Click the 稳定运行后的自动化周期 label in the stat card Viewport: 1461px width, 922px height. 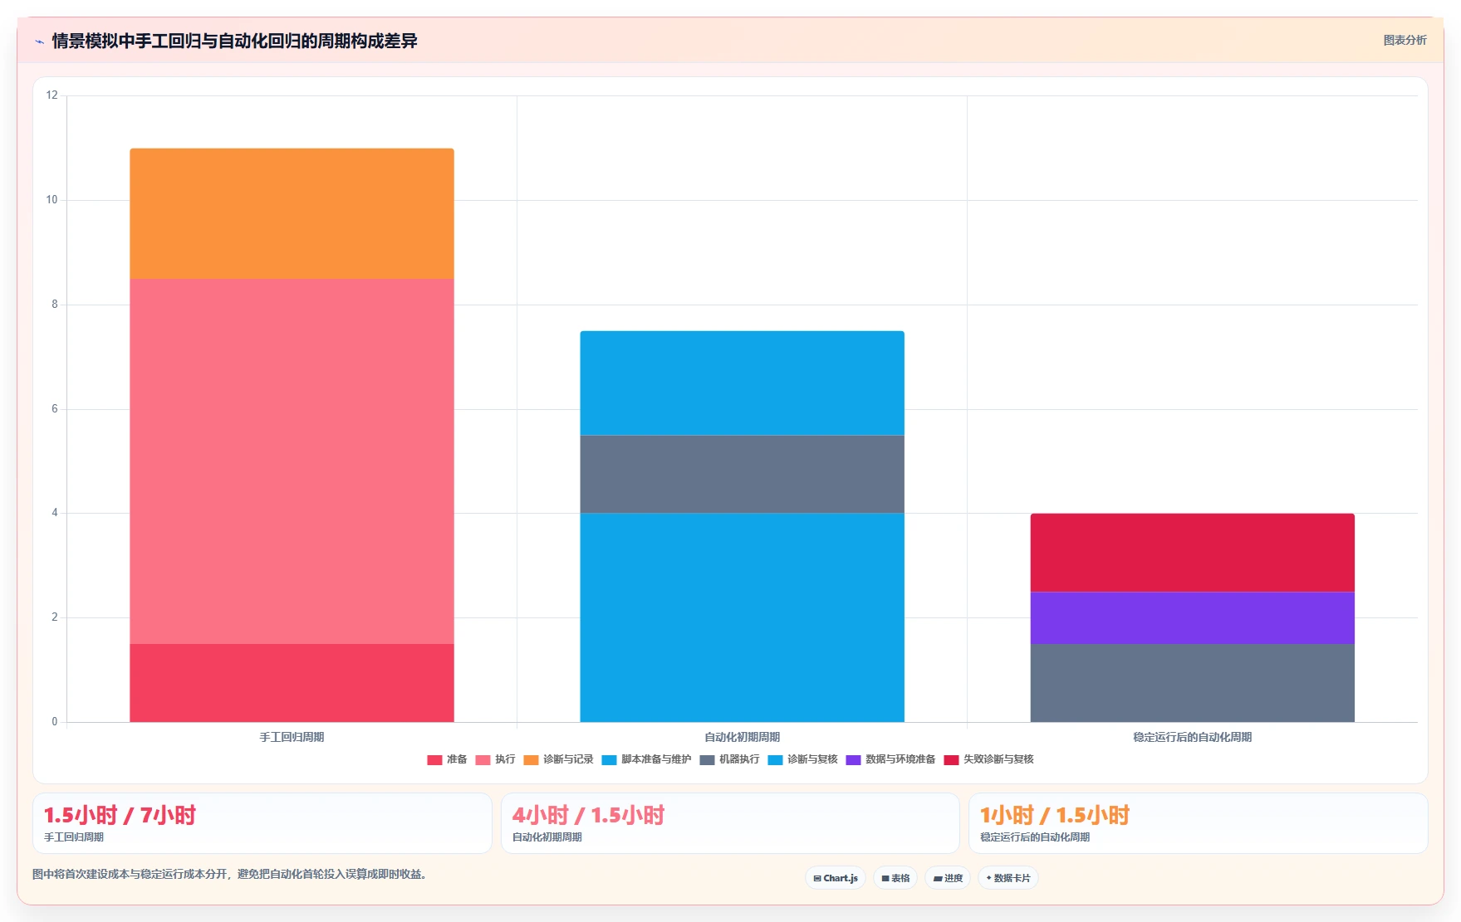1035,837
